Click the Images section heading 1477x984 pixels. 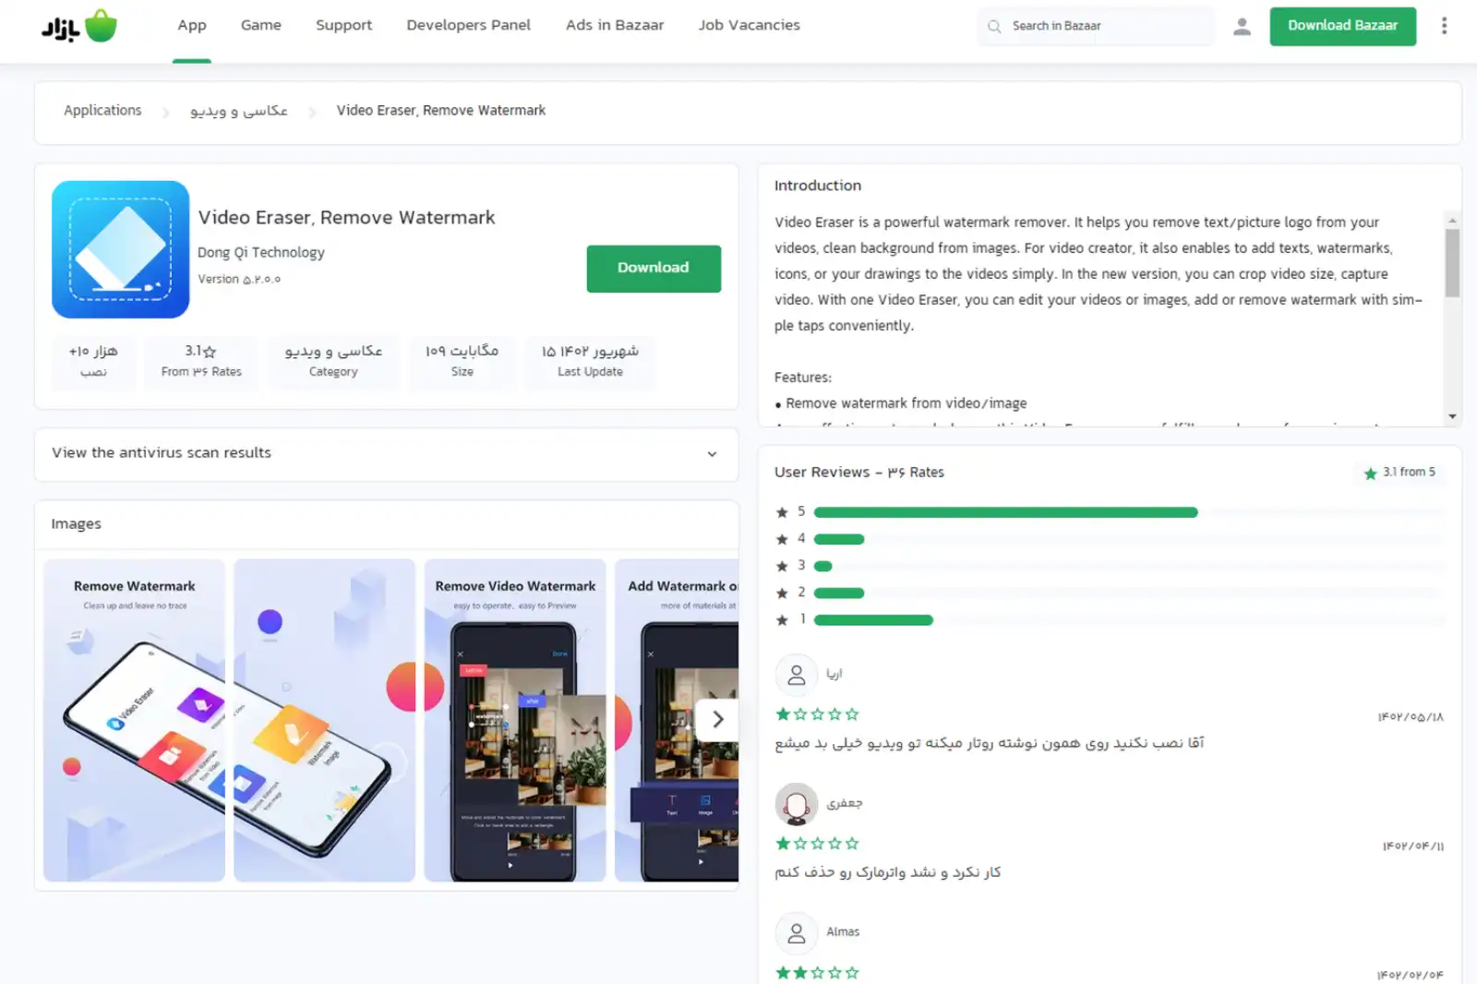click(x=77, y=524)
